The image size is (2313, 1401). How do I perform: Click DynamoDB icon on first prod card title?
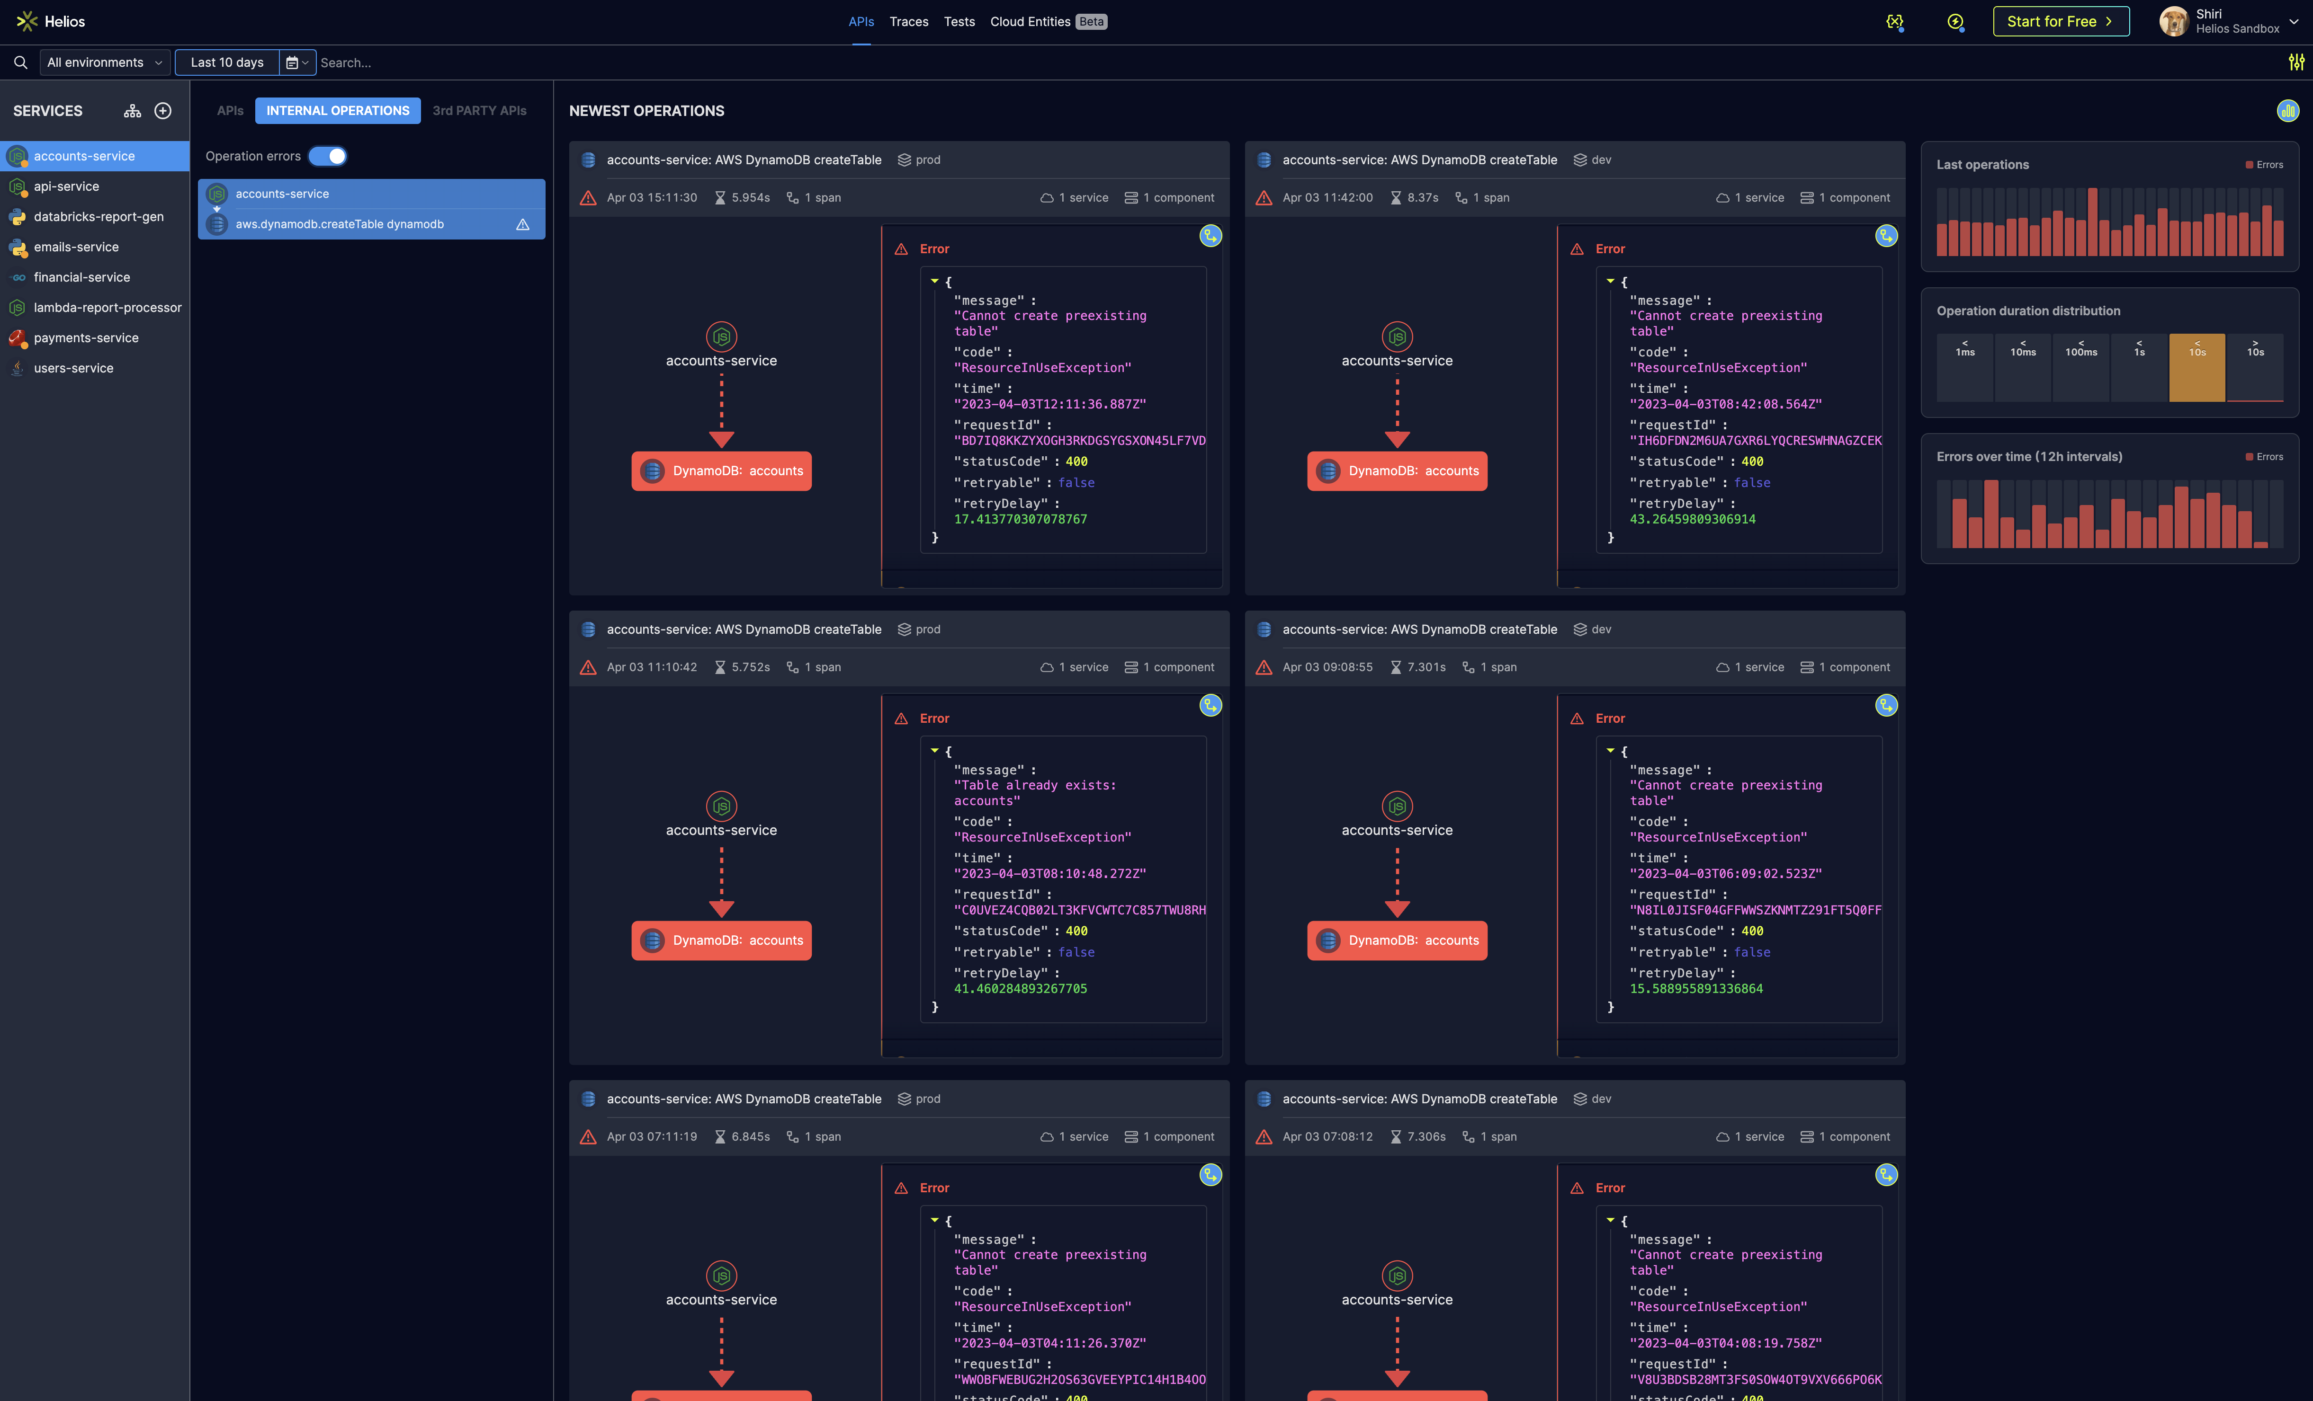click(589, 160)
